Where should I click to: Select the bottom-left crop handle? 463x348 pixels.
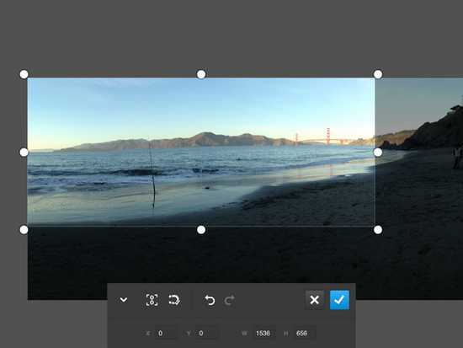(x=24, y=230)
